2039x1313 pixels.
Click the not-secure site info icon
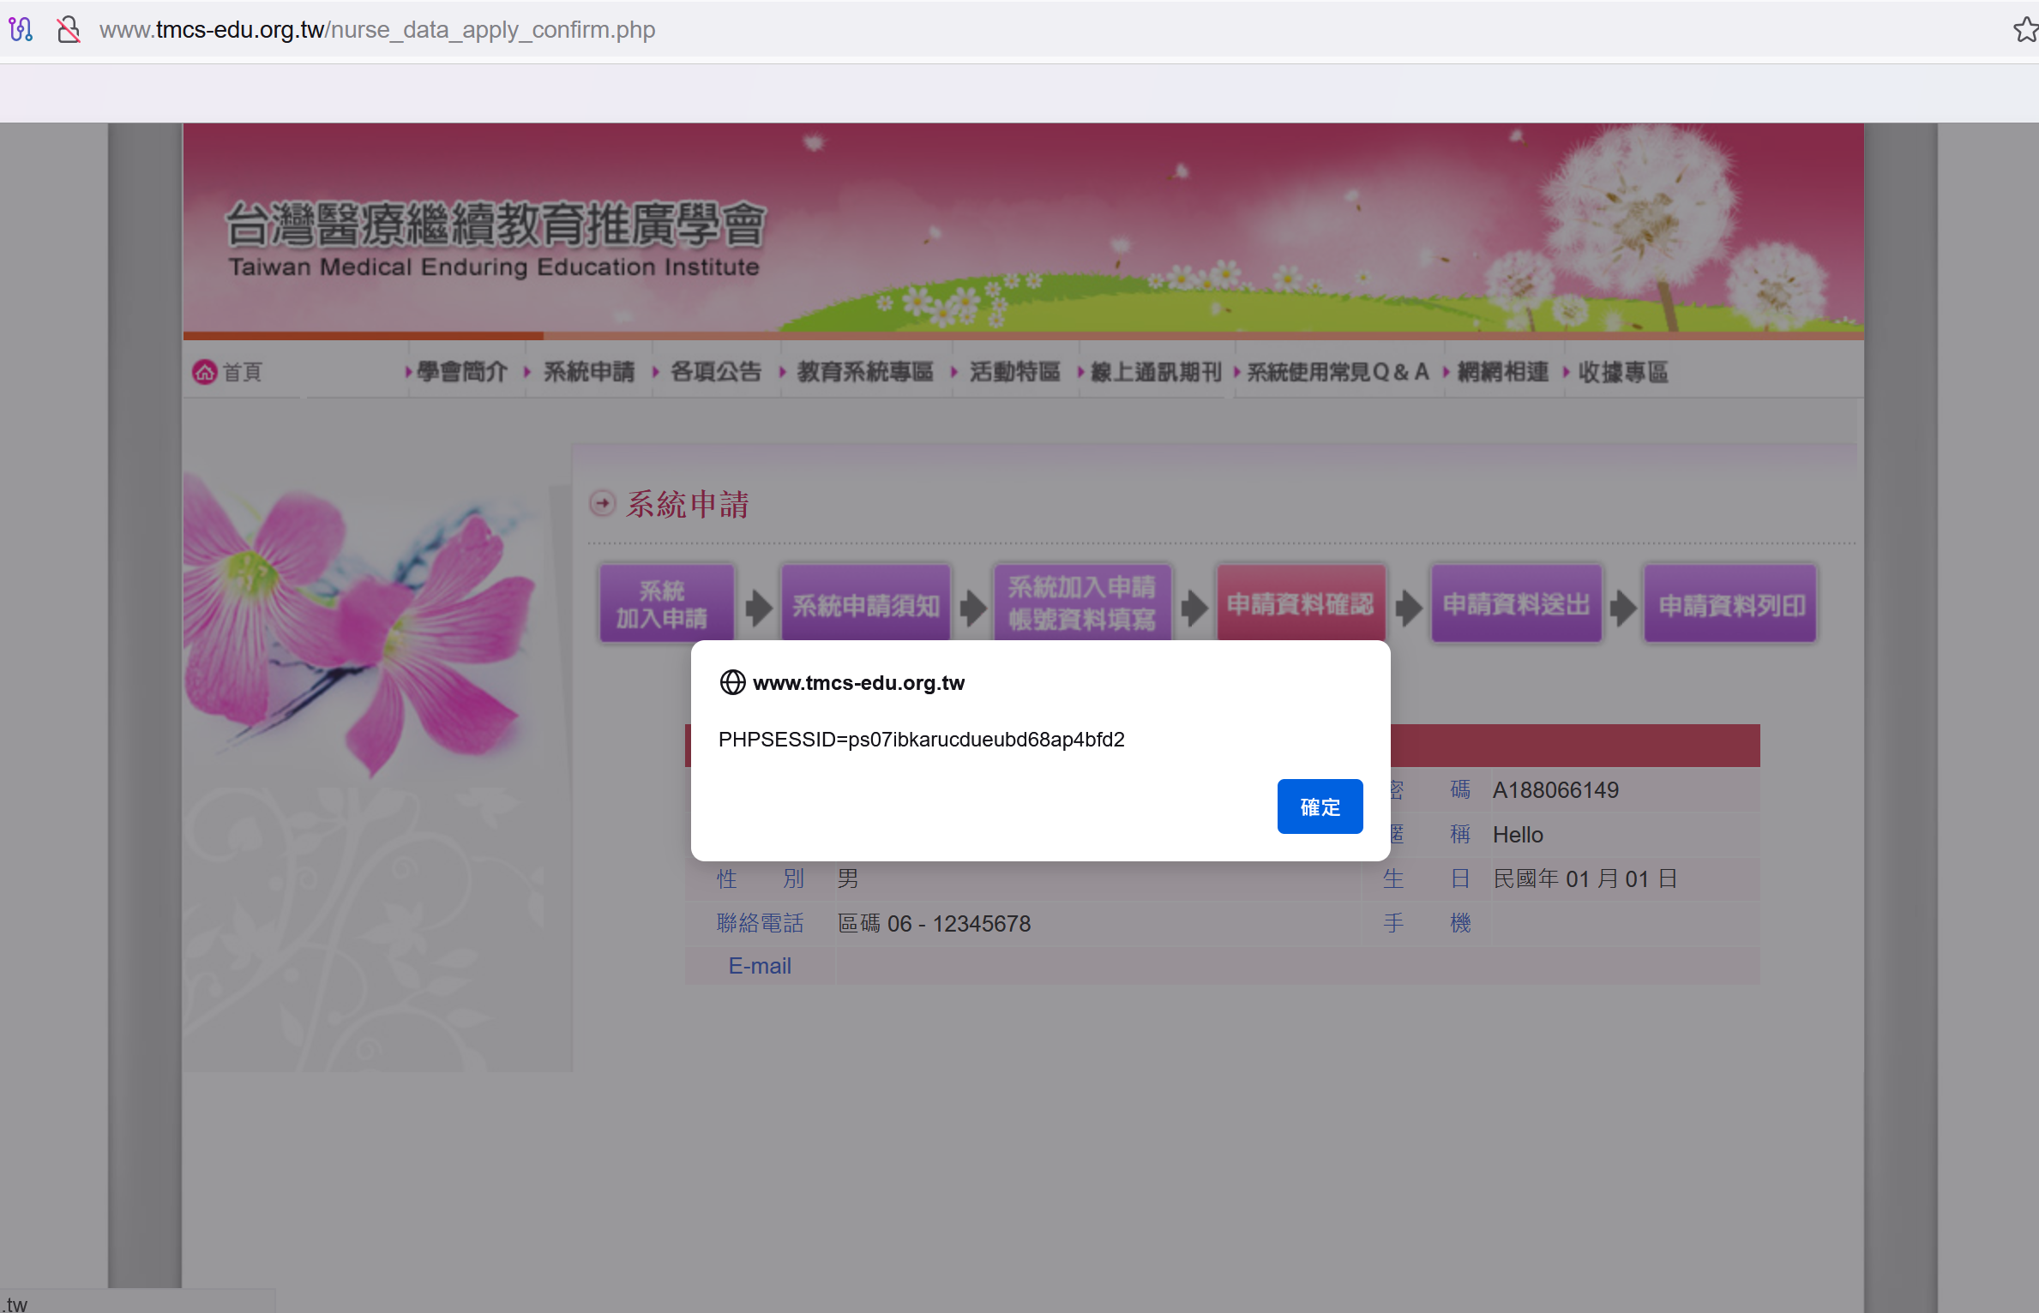coord(69,30)
